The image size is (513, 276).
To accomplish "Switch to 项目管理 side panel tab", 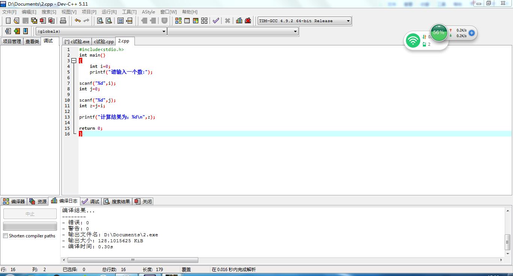I will (x=12, y=42).
